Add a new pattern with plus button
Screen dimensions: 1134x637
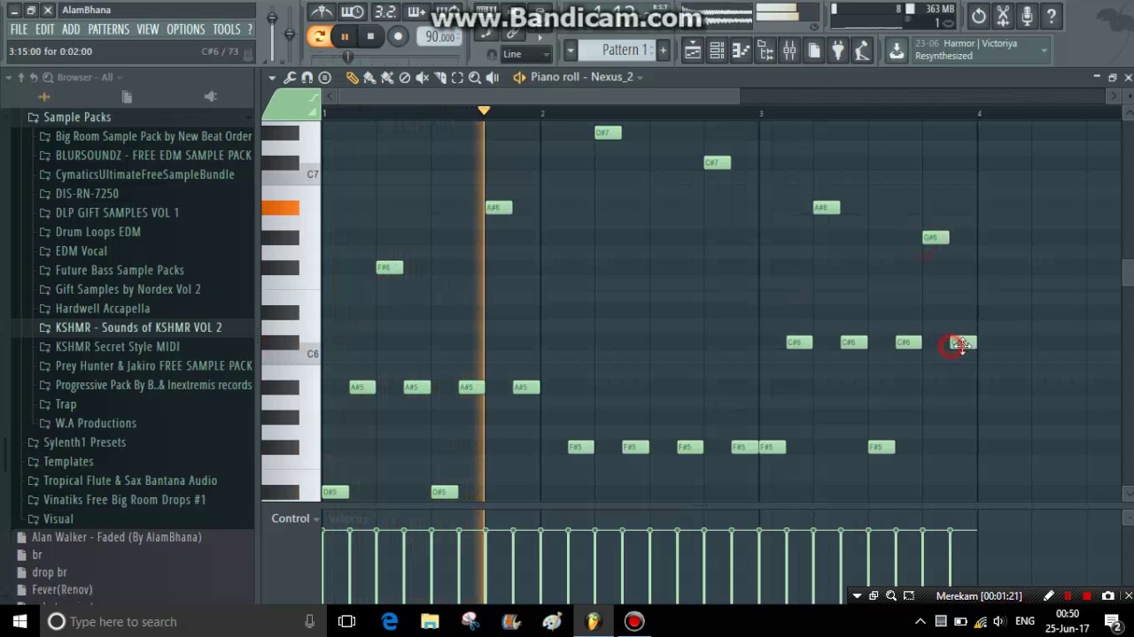[662, 50]
